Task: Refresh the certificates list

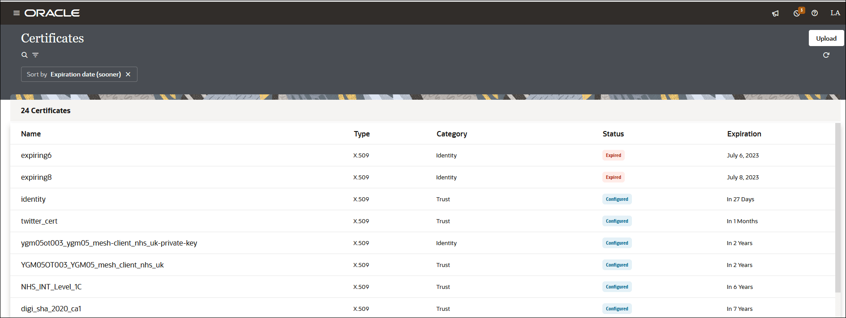Action: coord(826,55)
